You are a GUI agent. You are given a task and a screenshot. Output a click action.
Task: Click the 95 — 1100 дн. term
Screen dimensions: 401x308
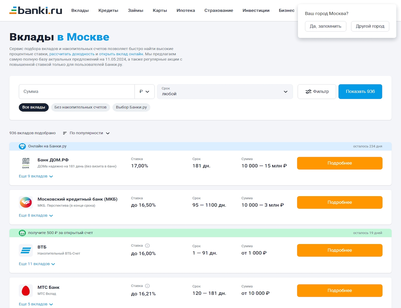pyautogui.click(x=209, y=205)
